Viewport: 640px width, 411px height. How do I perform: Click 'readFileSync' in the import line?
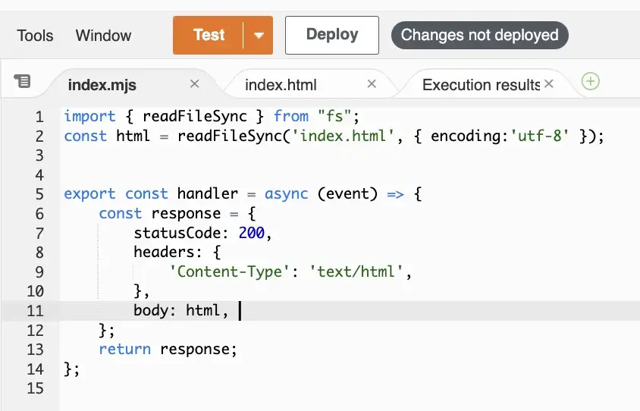point(195,116)
